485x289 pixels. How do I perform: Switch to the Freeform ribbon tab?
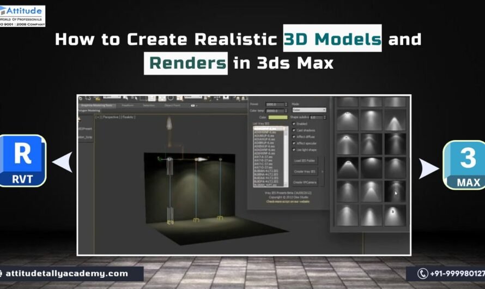pos(128,106)
